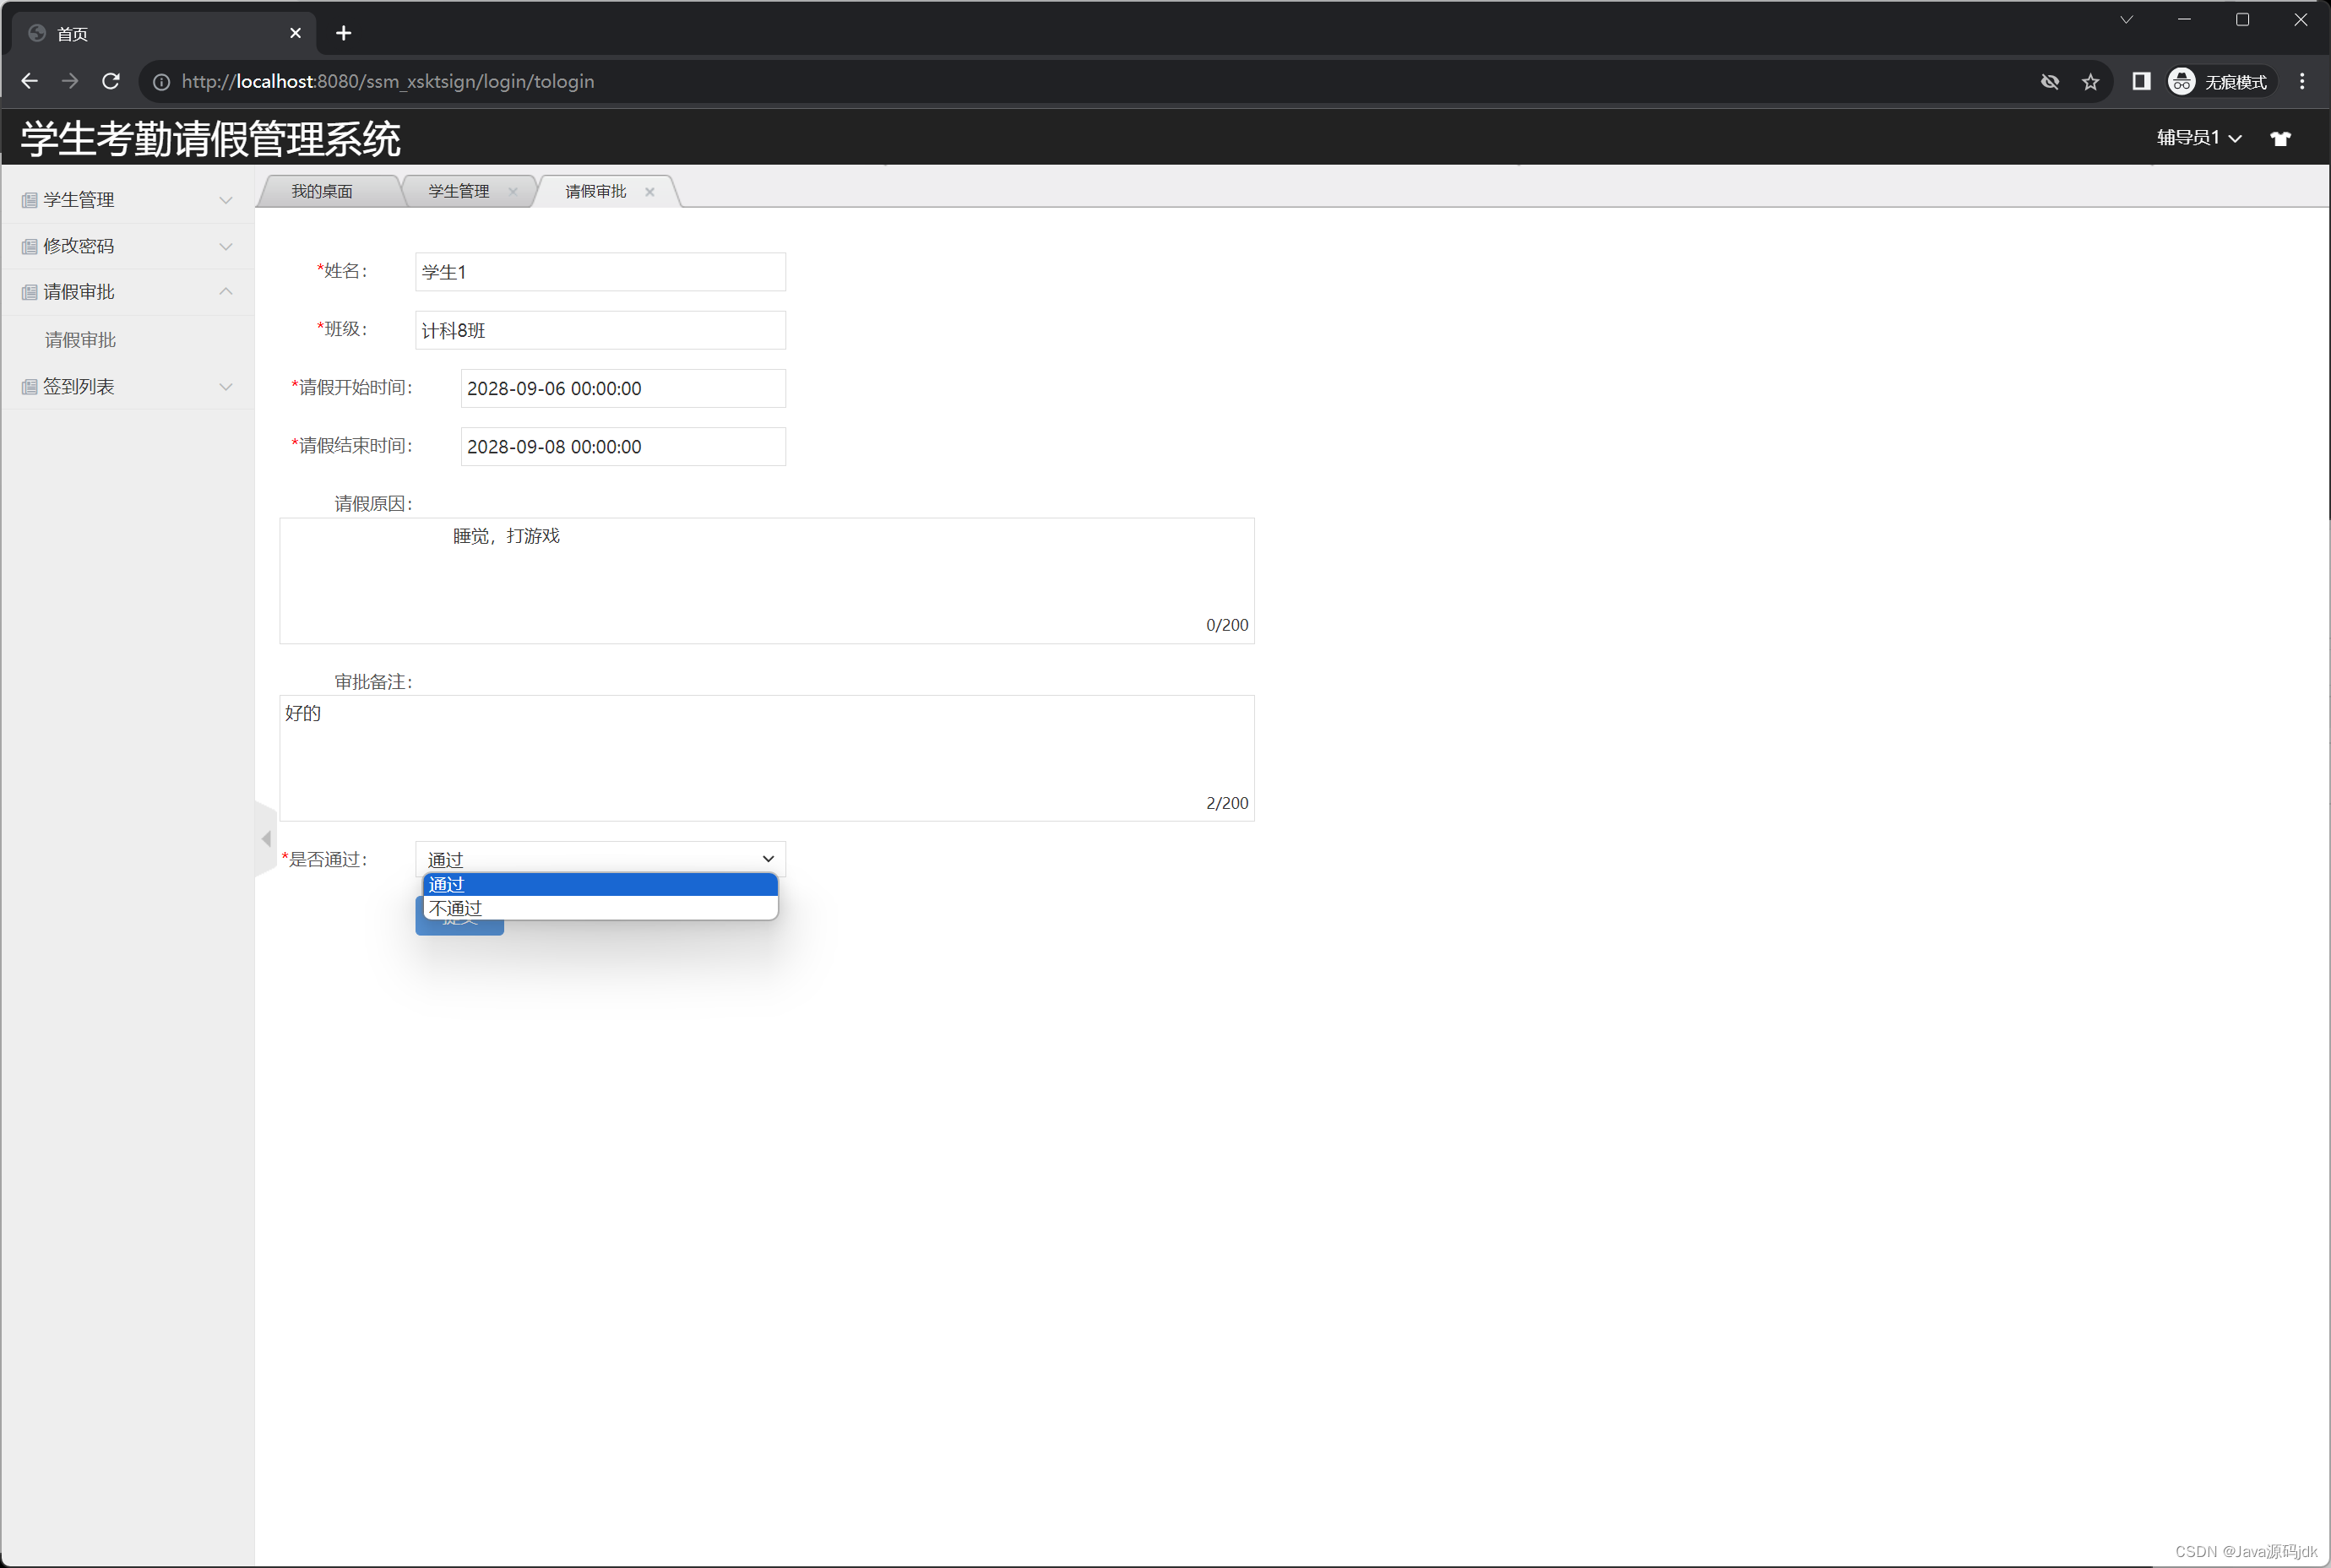Close the 首页 browser tab
The width and height of the screenshot is (2331, 1568).
295,33
